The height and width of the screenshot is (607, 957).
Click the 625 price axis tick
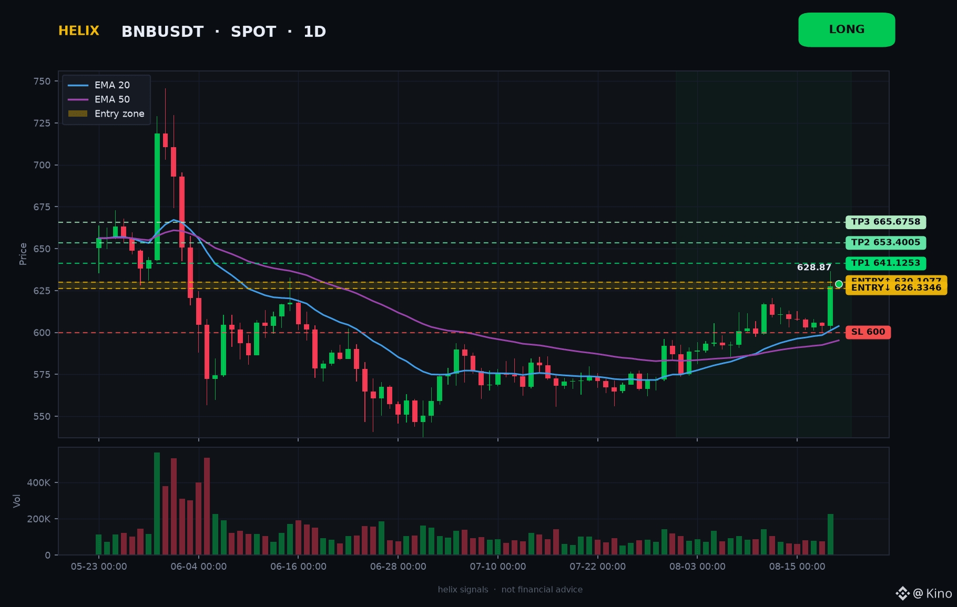pos(42,291)
